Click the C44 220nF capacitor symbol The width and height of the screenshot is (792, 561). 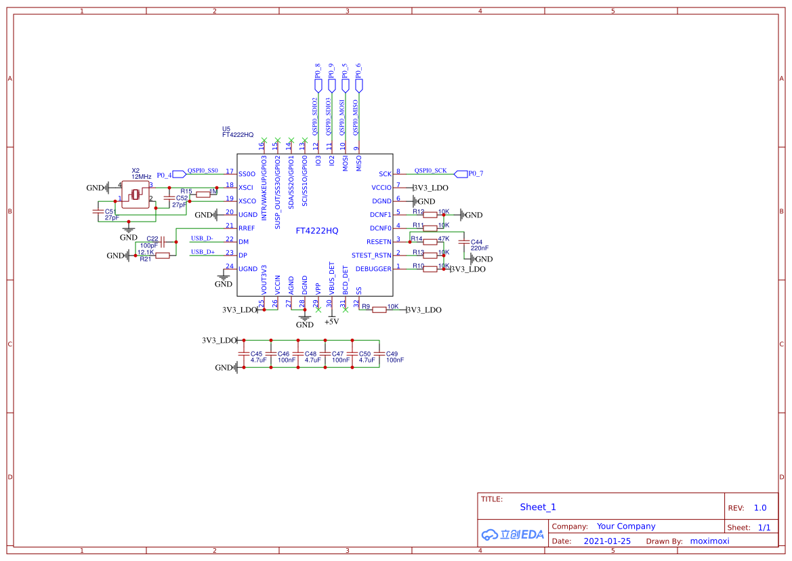pyautogui.click(x=463, y=242)
